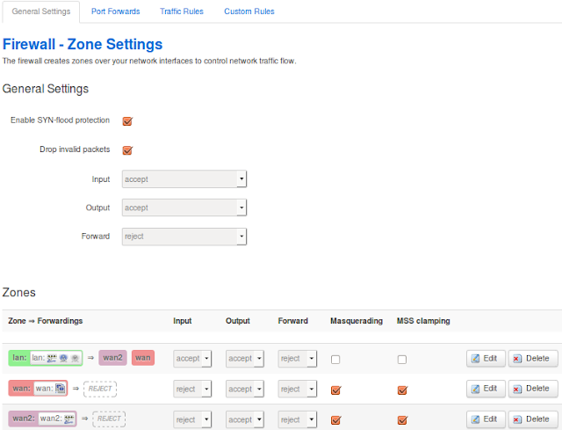This screenshot has width=562, height=430.
Task: Click the red wan zone badge label
Action: point(21,389)
